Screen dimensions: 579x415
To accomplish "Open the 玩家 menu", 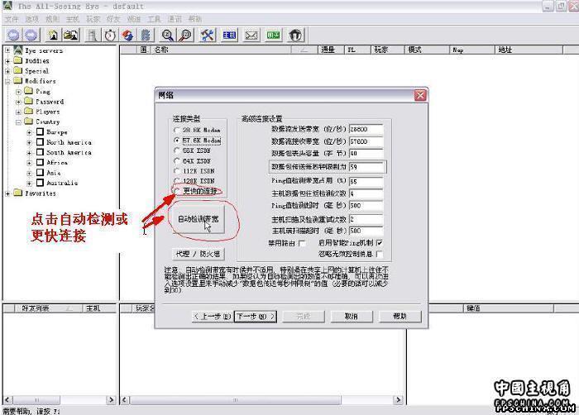I will [93, 19].
